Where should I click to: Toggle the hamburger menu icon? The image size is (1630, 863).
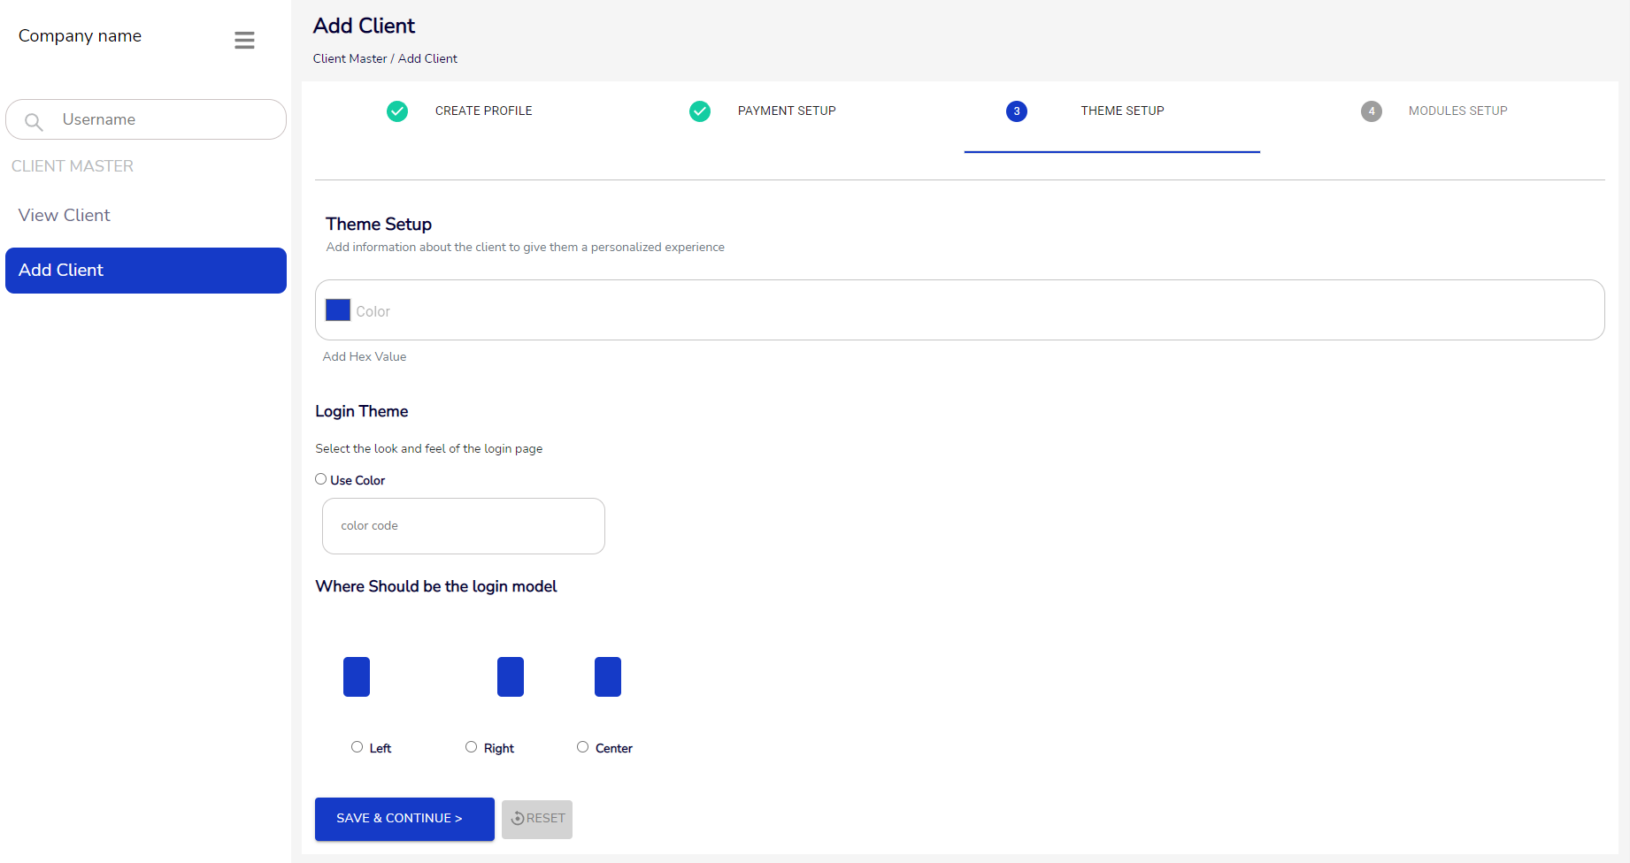coord(244,40)
